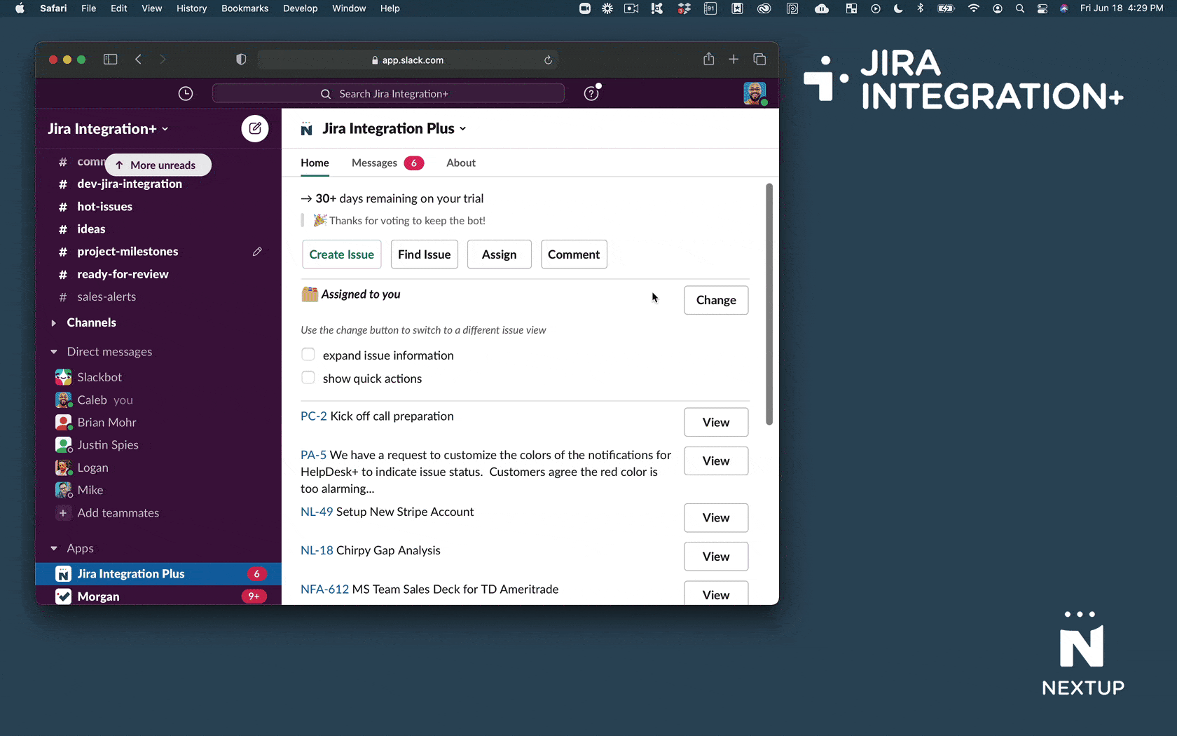The height and width of the screenshot is (736, 1177).
Task: Collapse the Direct messages section
Action: pos(53,352)
